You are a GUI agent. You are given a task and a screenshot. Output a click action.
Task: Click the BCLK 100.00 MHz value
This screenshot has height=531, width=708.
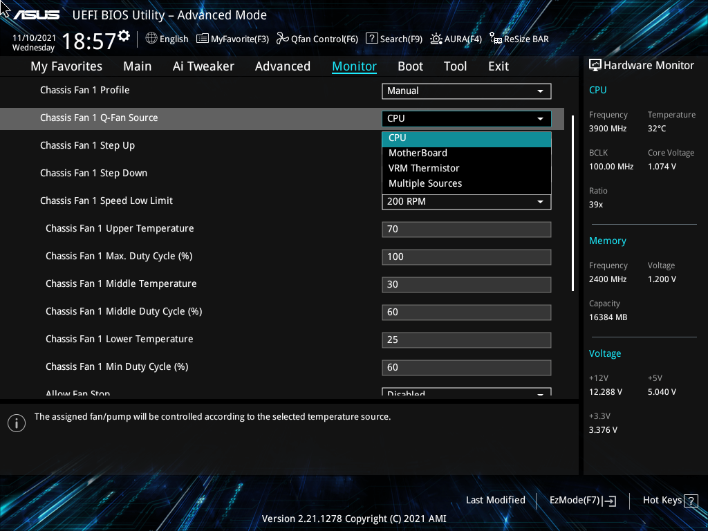coord(611,167)
